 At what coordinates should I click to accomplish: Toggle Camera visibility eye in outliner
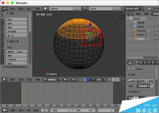pos(149,31)
